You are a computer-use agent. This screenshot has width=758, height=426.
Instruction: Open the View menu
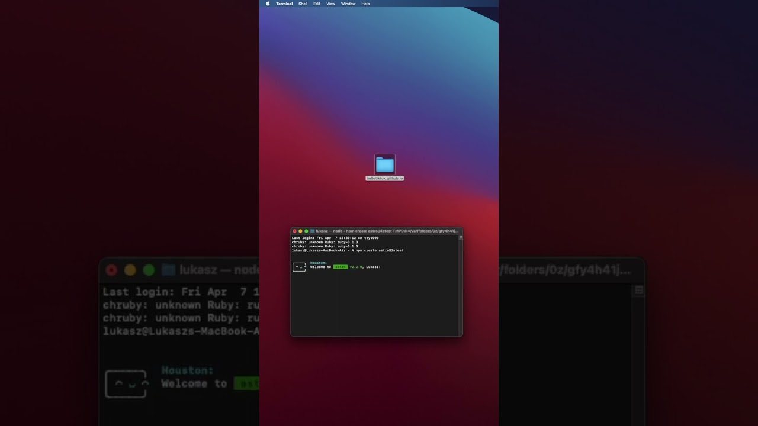330,4
